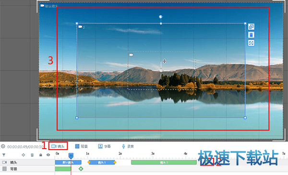Image resolution: width=288 pixels, height=175 pixels.
Task: Open the timeline filter funnel icon
Action: (4, 155)
